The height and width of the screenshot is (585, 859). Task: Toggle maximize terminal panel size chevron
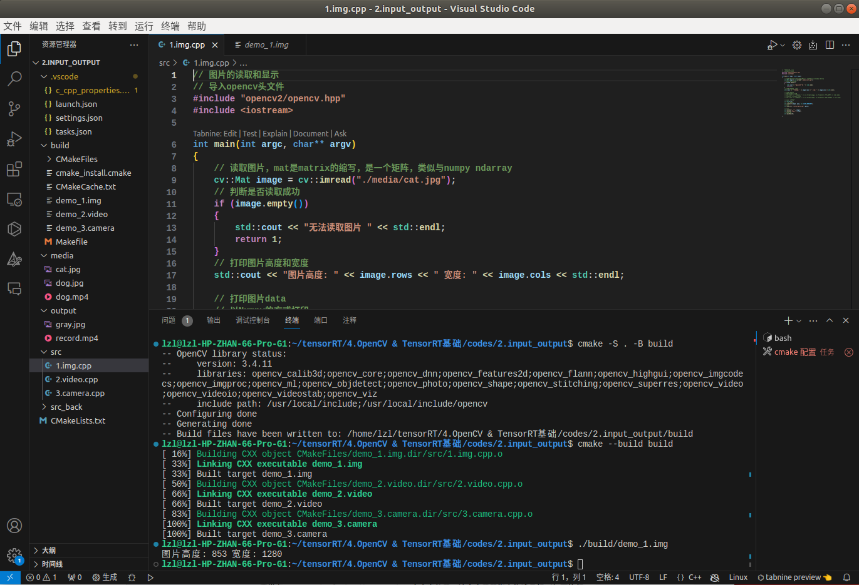pyautogui.click(x=830, y=320)
